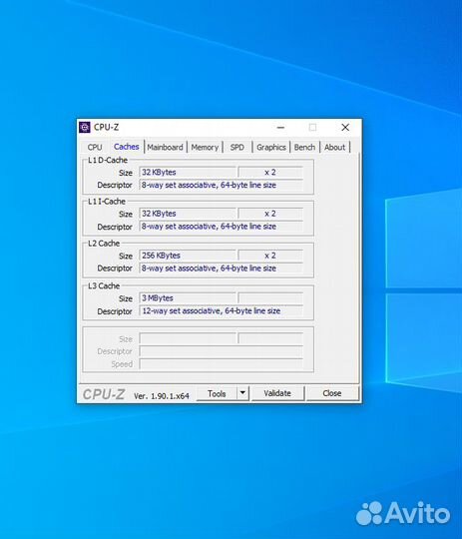Click the empty L3 Cache count field
Image resolution: width=462 pixels, height=539 pixels.
click(270, 298)
